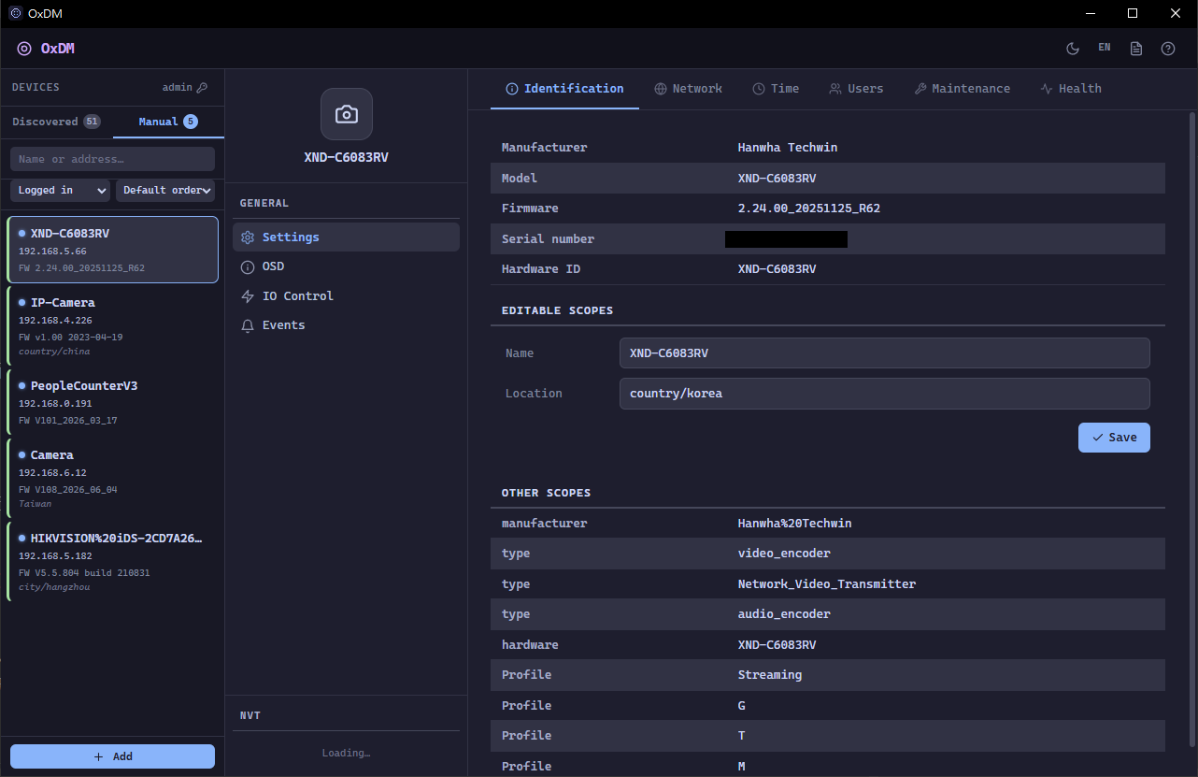This screenshot has height=777, width=1198.
Task: Click the camera device icon above XND-C6083RV
Action: click(x=347, y=114)
